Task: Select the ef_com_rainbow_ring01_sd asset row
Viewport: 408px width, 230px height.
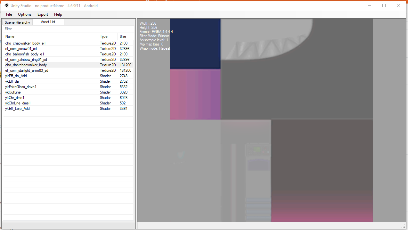Action: click(68, 60)
